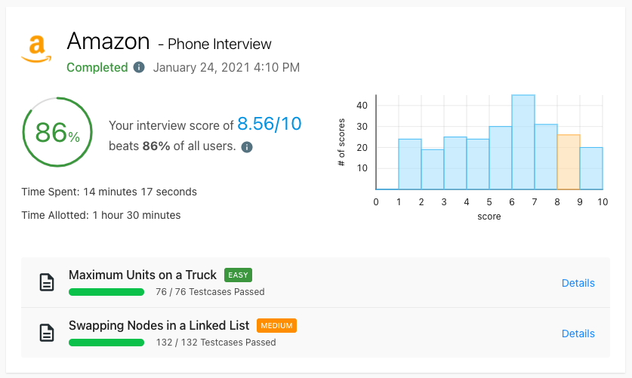This screenshot has width=632, height=378.
Task: Select the histogram bar for score 2-3
Action: (x=433, y=170)
